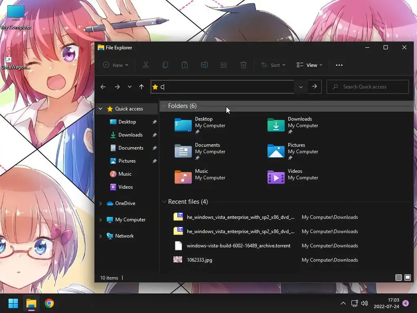Unpin Downloads via sidebar pin icon

[154, 135]
